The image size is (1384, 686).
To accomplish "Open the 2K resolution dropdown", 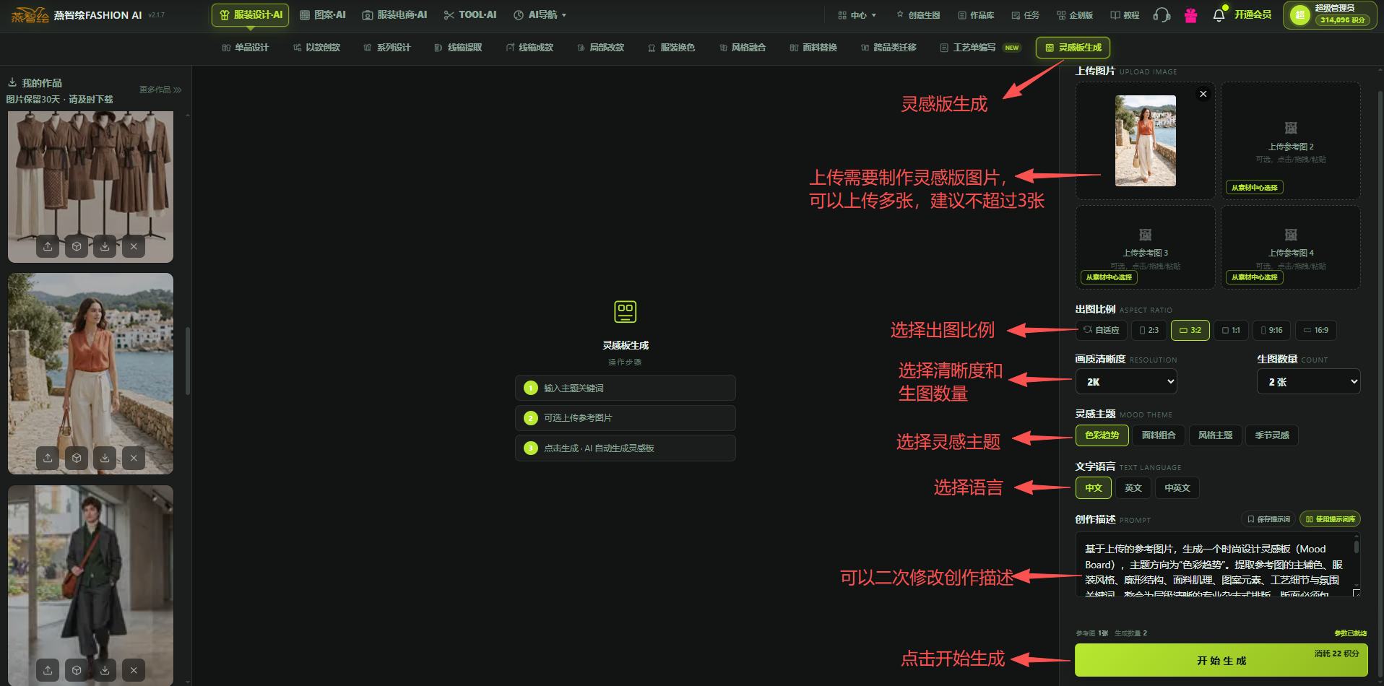I will tap(1126, 381).
